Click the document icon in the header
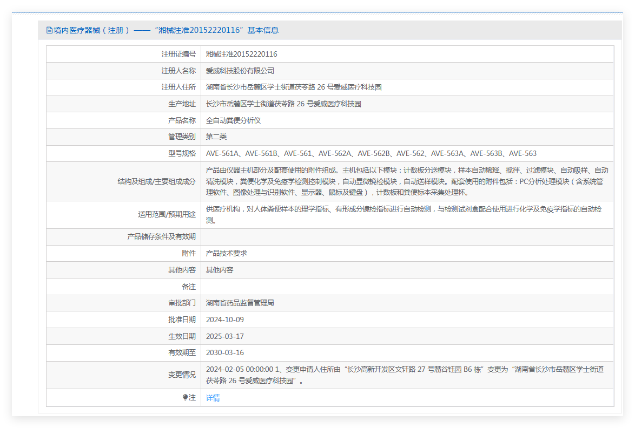The width and height of the screenshot is (635, 428). 49,30
